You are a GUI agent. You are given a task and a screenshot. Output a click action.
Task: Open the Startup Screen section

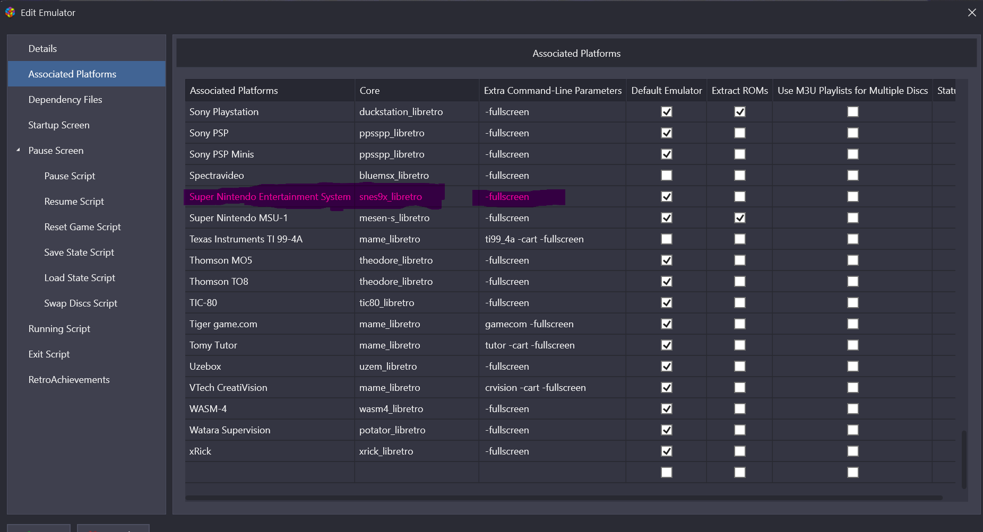tap(59, 125)
